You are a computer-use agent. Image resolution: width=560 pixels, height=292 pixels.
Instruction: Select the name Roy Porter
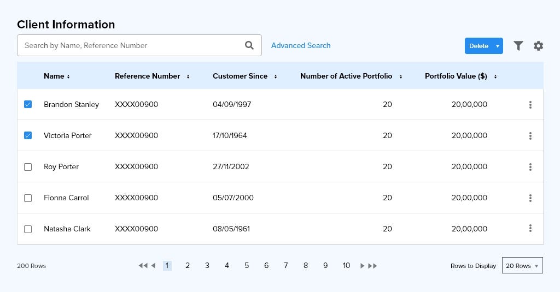pos(61,167)
